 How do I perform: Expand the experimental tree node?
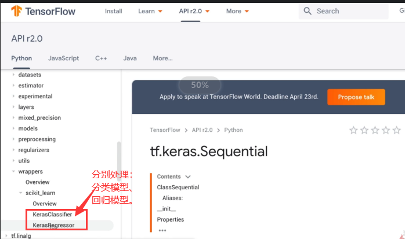pyautogui.click(x=13, y=96)
